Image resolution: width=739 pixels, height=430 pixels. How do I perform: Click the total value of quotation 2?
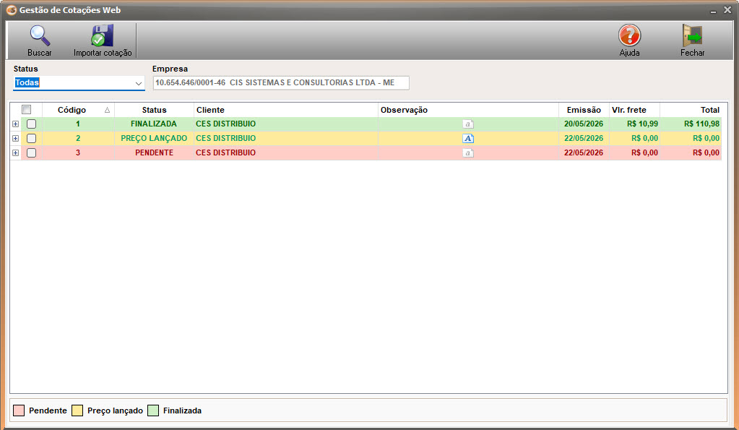(x=706, y=139)
